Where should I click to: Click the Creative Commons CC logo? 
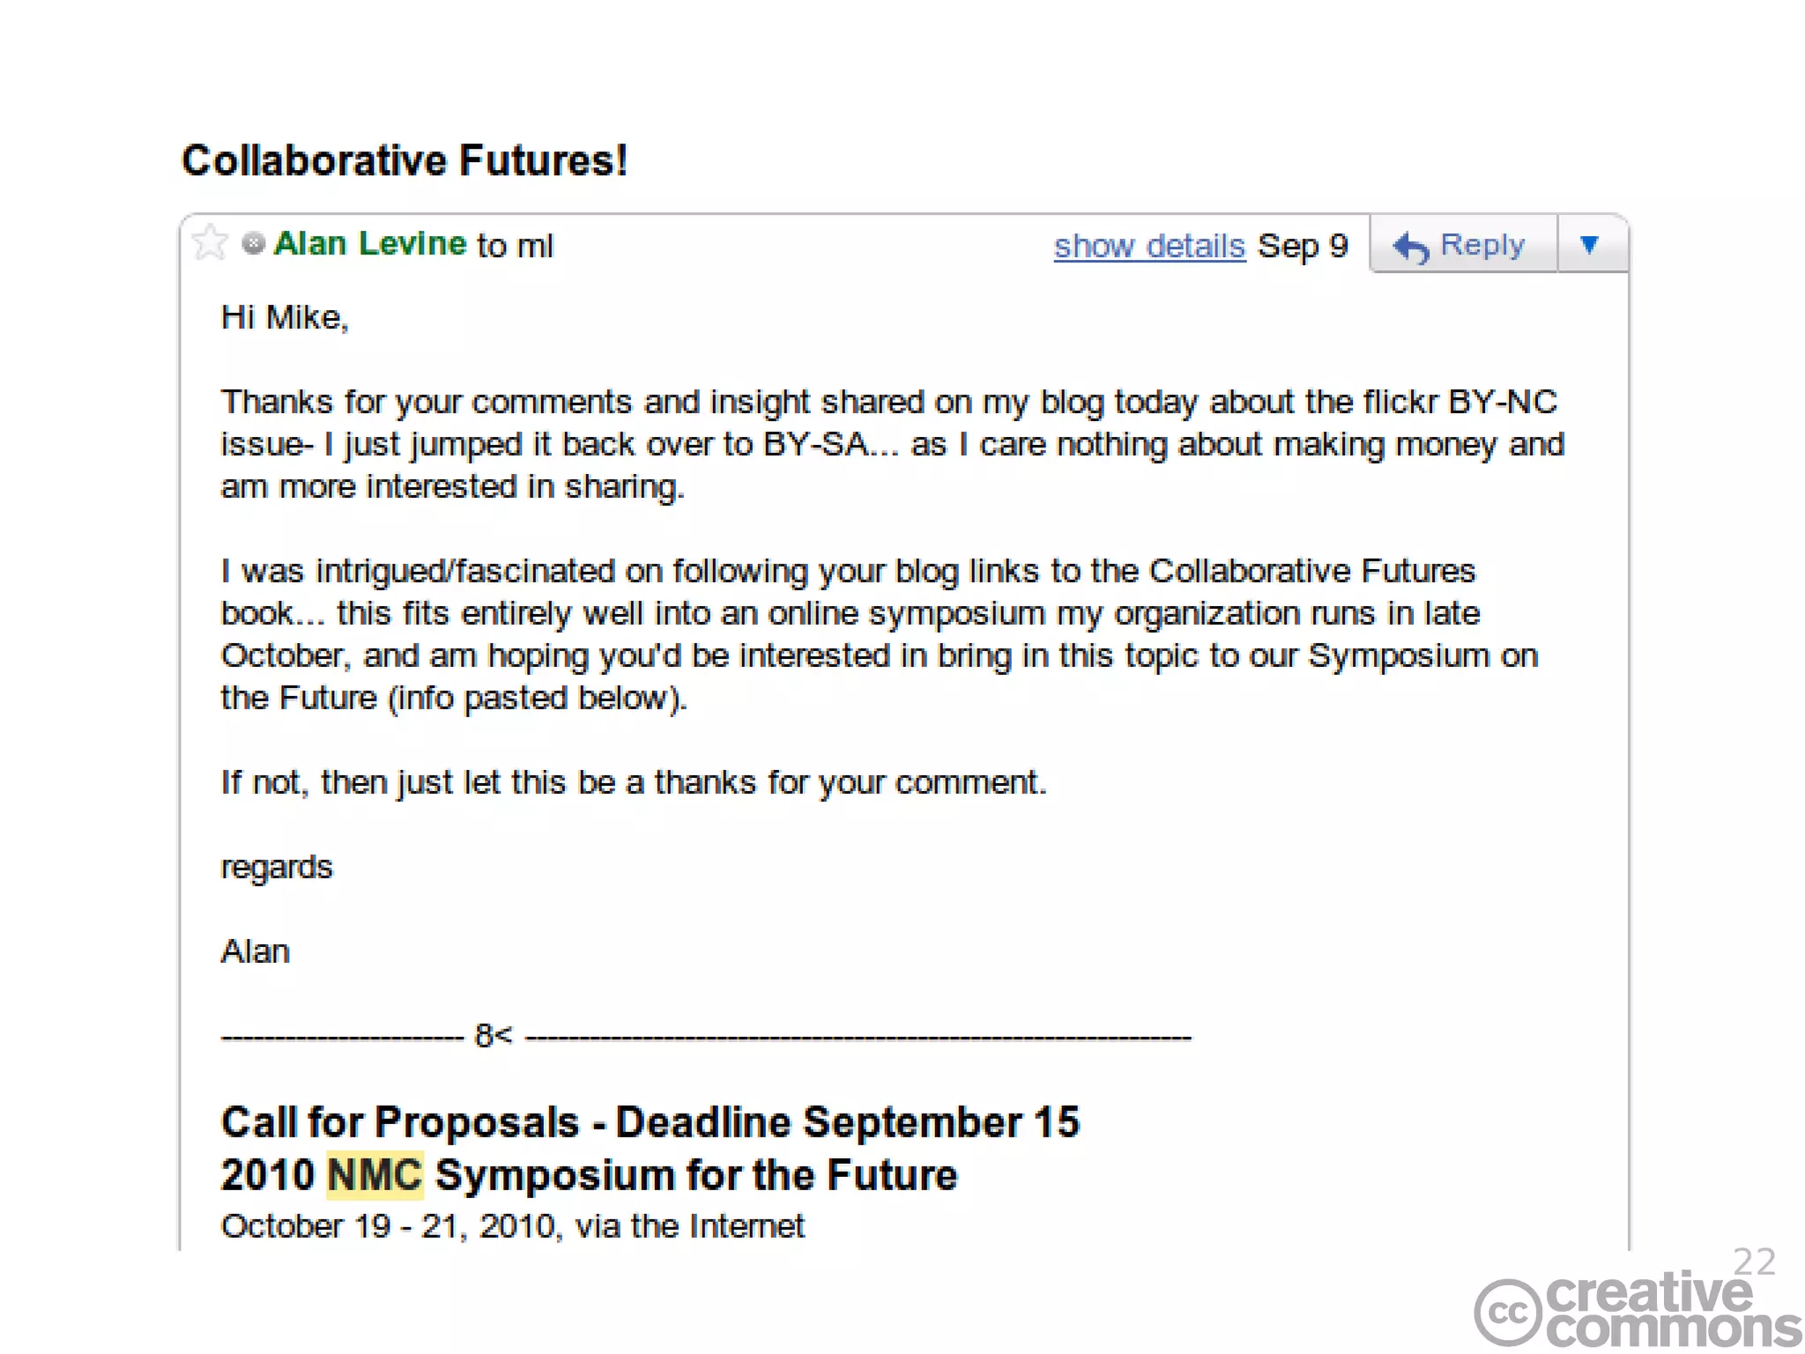point(1508,1313)
